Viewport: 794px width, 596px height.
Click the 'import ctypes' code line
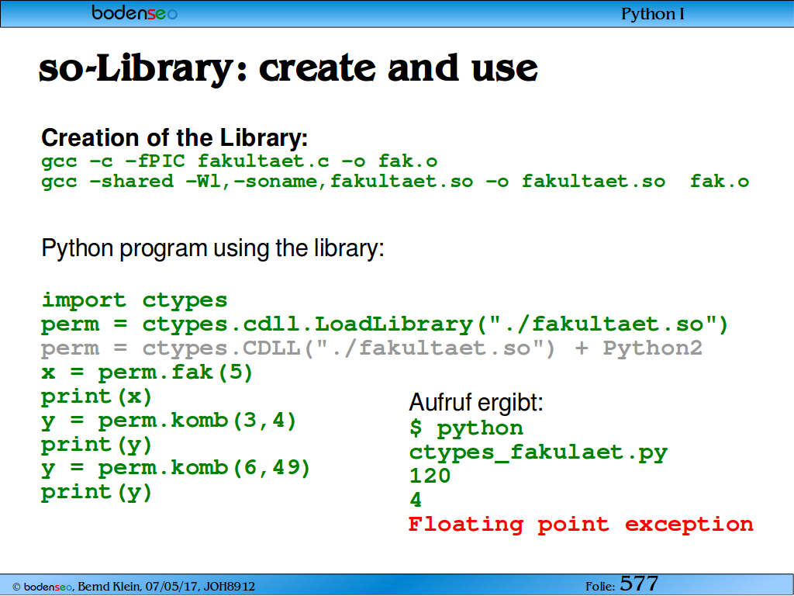click(134, 300)
